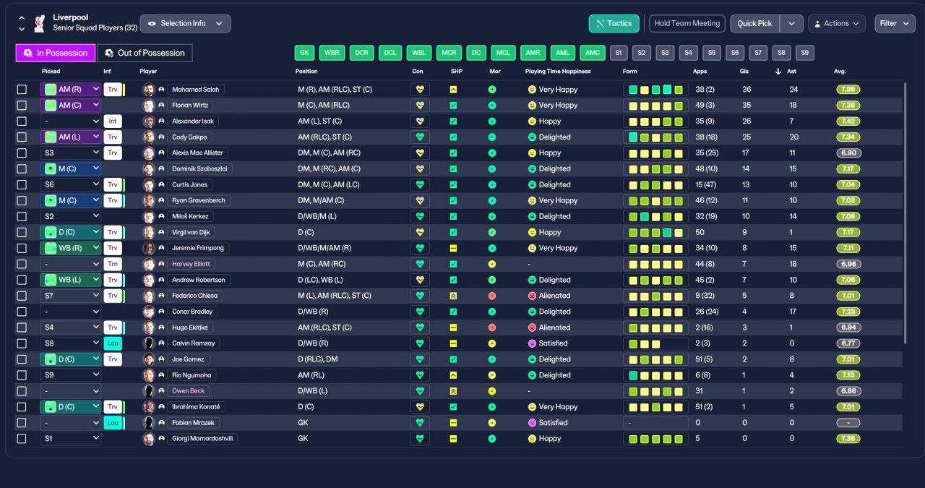Click the Int info badge for Alexander Isak
This screenshot has width=925, height=488.
pyautogui.click(x=113, y=121)
